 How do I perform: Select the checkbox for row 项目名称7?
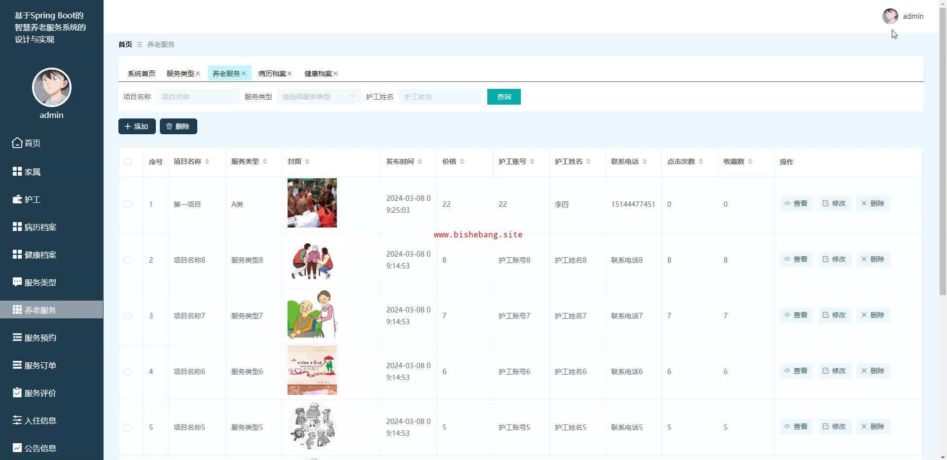coord(128,316)
